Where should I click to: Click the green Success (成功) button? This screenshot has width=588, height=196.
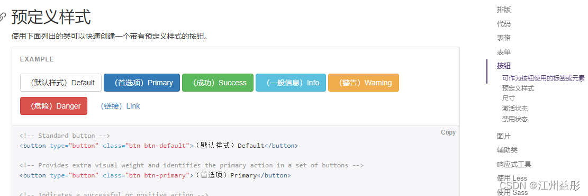point(218,83)
